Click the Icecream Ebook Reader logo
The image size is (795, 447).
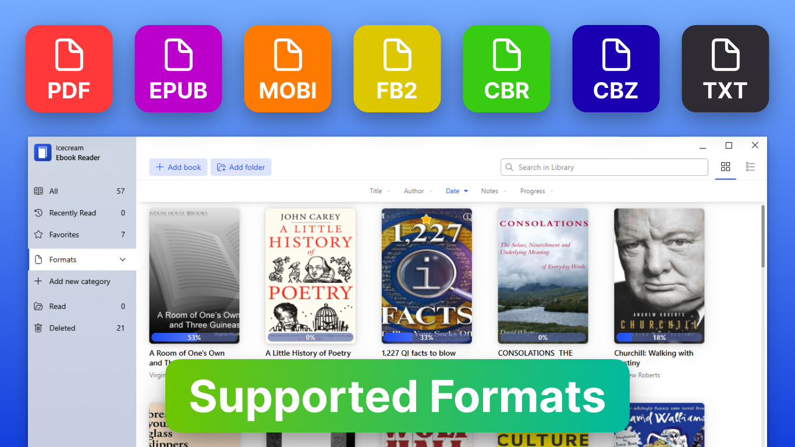42,152
